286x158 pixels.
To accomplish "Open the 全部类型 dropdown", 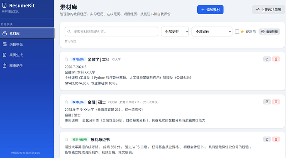I will 175,32.
